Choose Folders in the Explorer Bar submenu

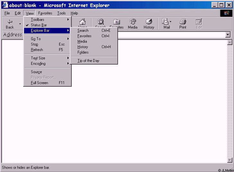pyautogui.click(x=94, y=52)
